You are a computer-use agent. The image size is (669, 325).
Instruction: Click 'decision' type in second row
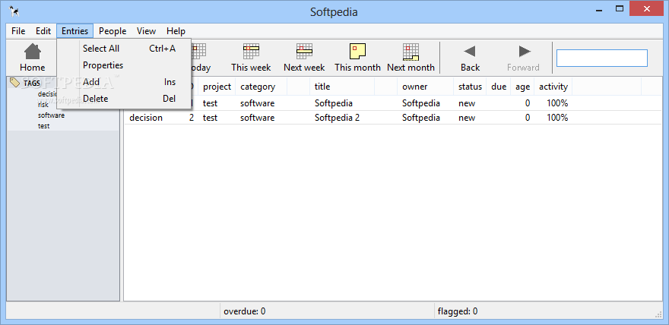click(146, 118)
